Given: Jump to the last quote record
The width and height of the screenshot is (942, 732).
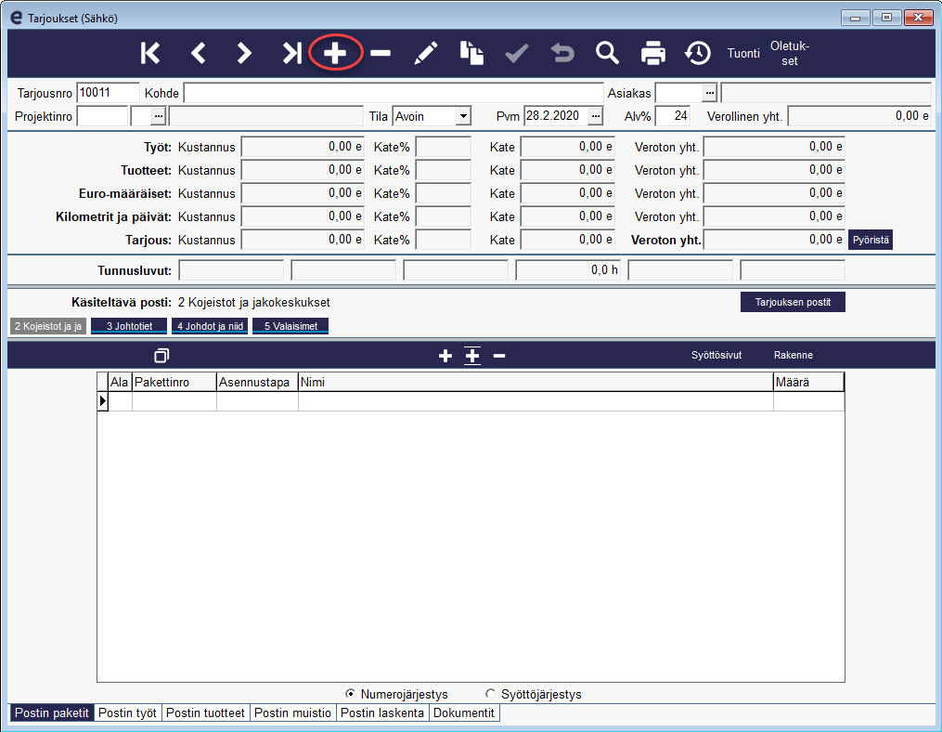Looking at the screenshot, I should coord(291,53).
